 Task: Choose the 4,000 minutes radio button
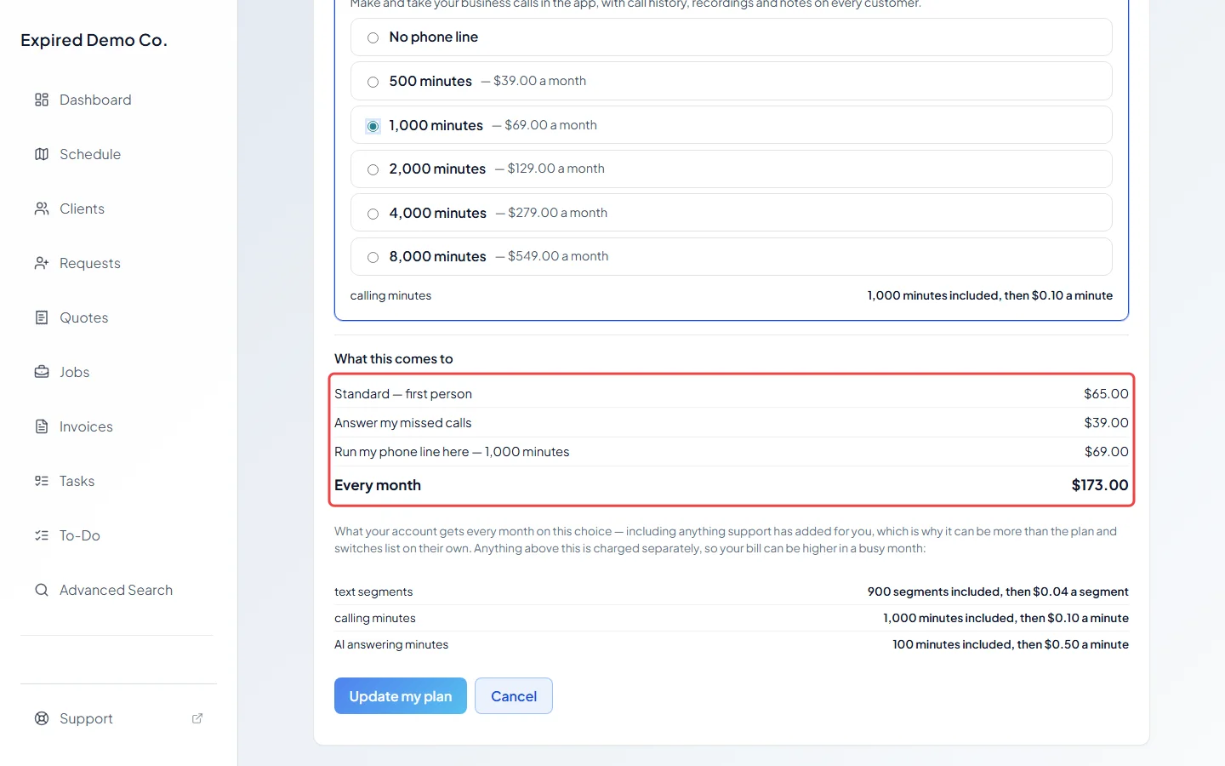[373, 214]
